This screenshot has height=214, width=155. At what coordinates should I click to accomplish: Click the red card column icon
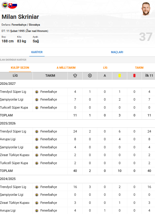(134, 76)
